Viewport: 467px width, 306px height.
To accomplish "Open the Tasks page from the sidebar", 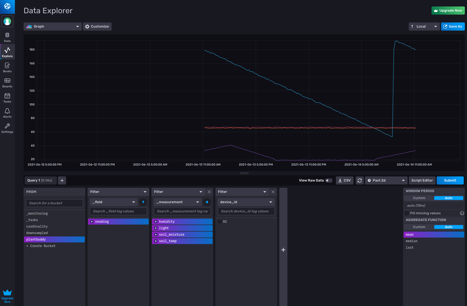I will pos(7,98).
